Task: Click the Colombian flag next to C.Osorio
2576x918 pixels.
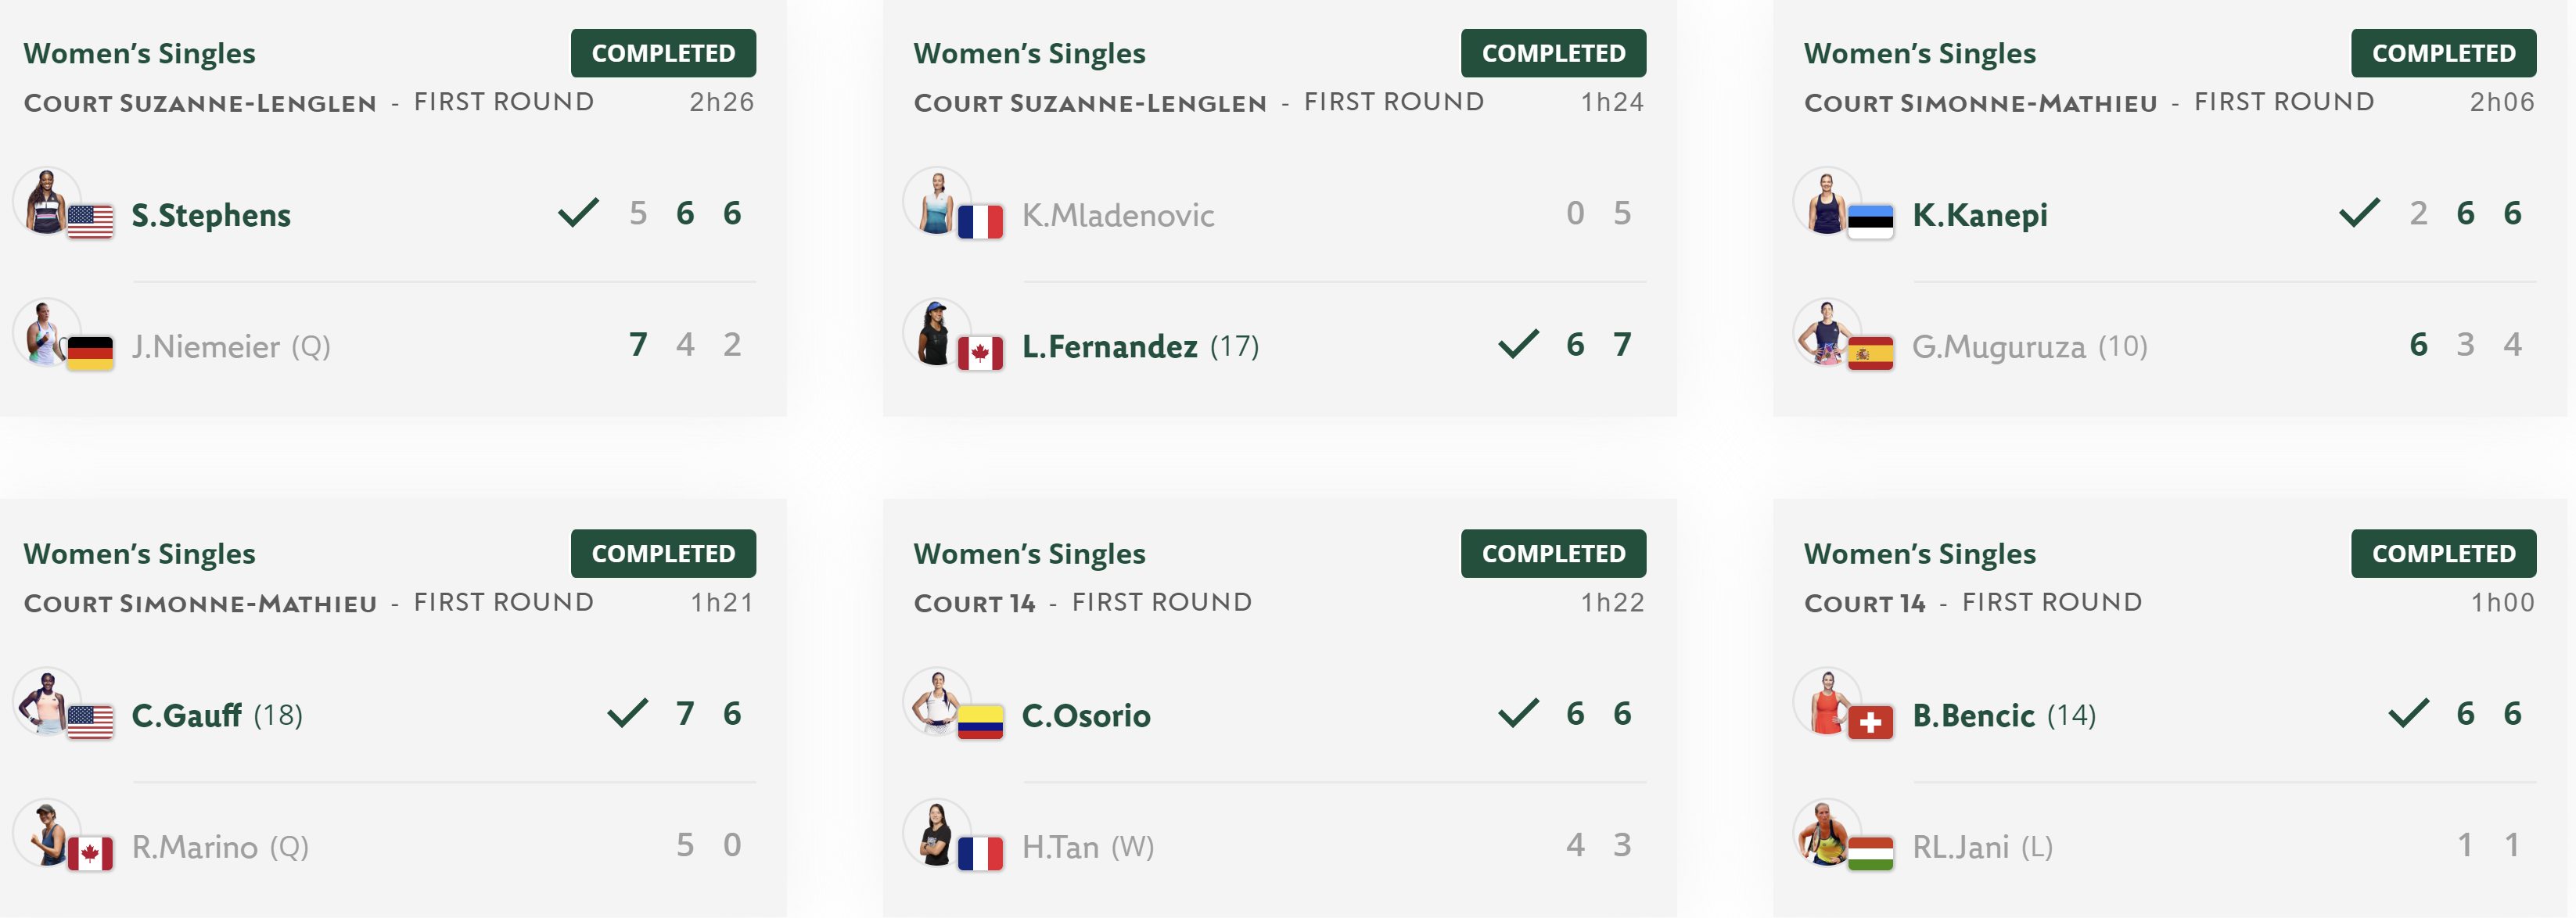Action: [x=980, y=722]
